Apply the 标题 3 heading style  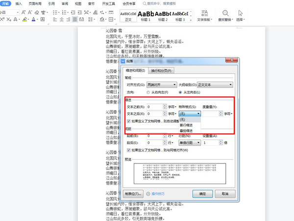(x=180, y=15)
